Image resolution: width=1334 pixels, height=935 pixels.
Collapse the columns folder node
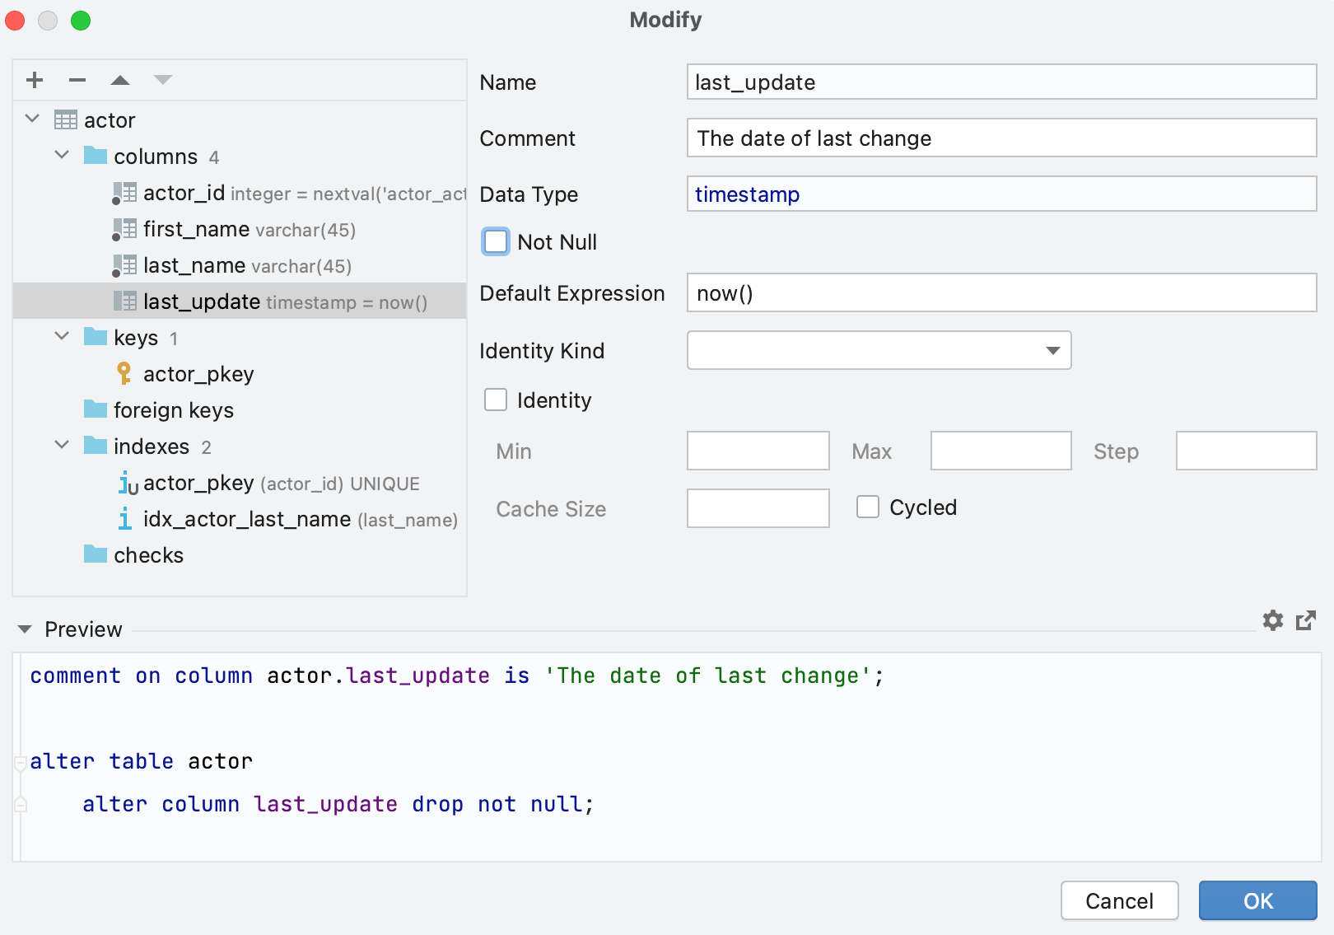[62, 156]
